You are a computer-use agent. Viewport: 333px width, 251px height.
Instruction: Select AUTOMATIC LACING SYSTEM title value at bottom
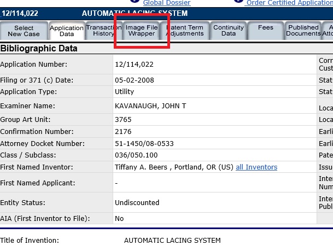pos(172,241)
